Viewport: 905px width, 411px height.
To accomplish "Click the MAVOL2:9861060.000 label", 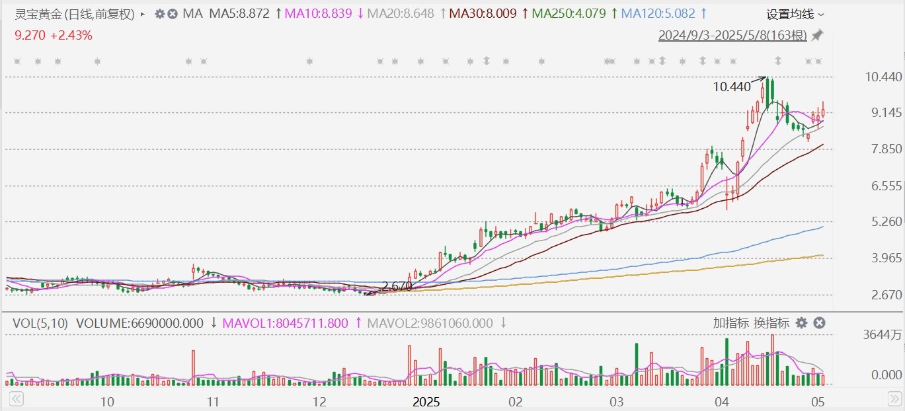I will [430, 323].
